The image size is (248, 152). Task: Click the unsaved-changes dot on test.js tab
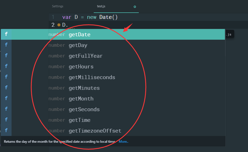tap(135, 7)
